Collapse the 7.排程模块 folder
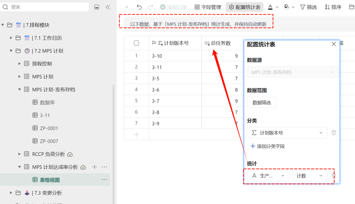355x204 pixels. 3,25
